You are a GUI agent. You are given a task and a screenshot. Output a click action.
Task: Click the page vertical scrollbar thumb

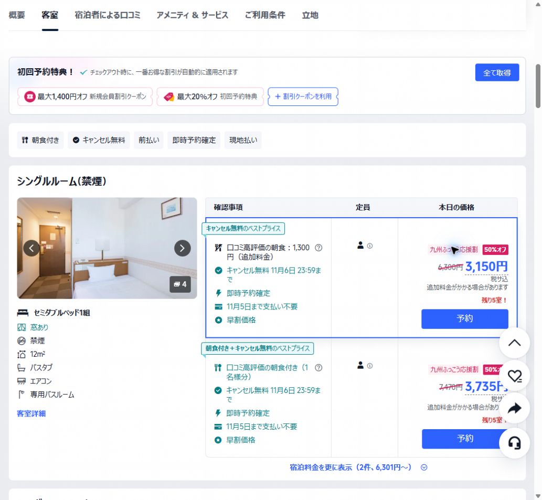[x=538, y=87]
